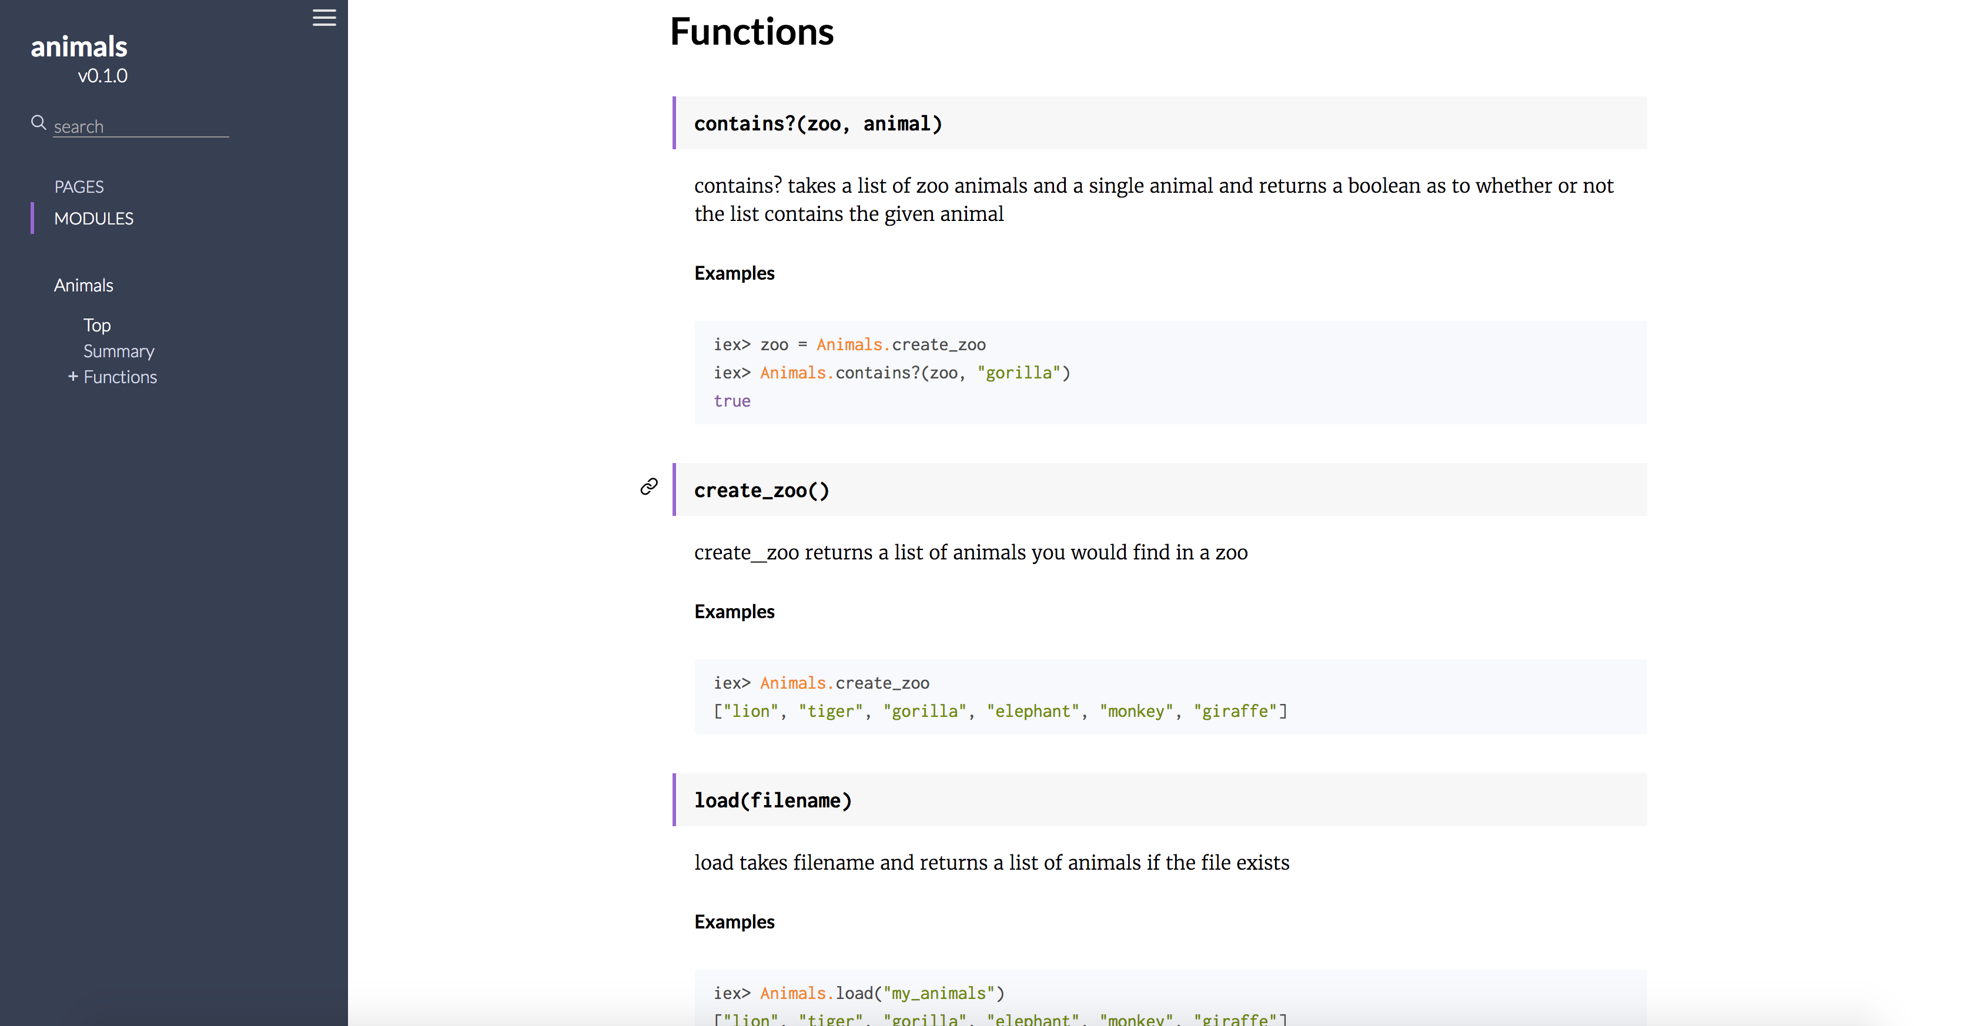This screenshot has height=1026, width=1967.
Task: Click the Functions sidebar link
Action: (120, 377)
